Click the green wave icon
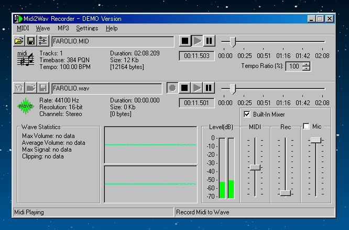Screen dimensions: 349x230 (25, 106)
